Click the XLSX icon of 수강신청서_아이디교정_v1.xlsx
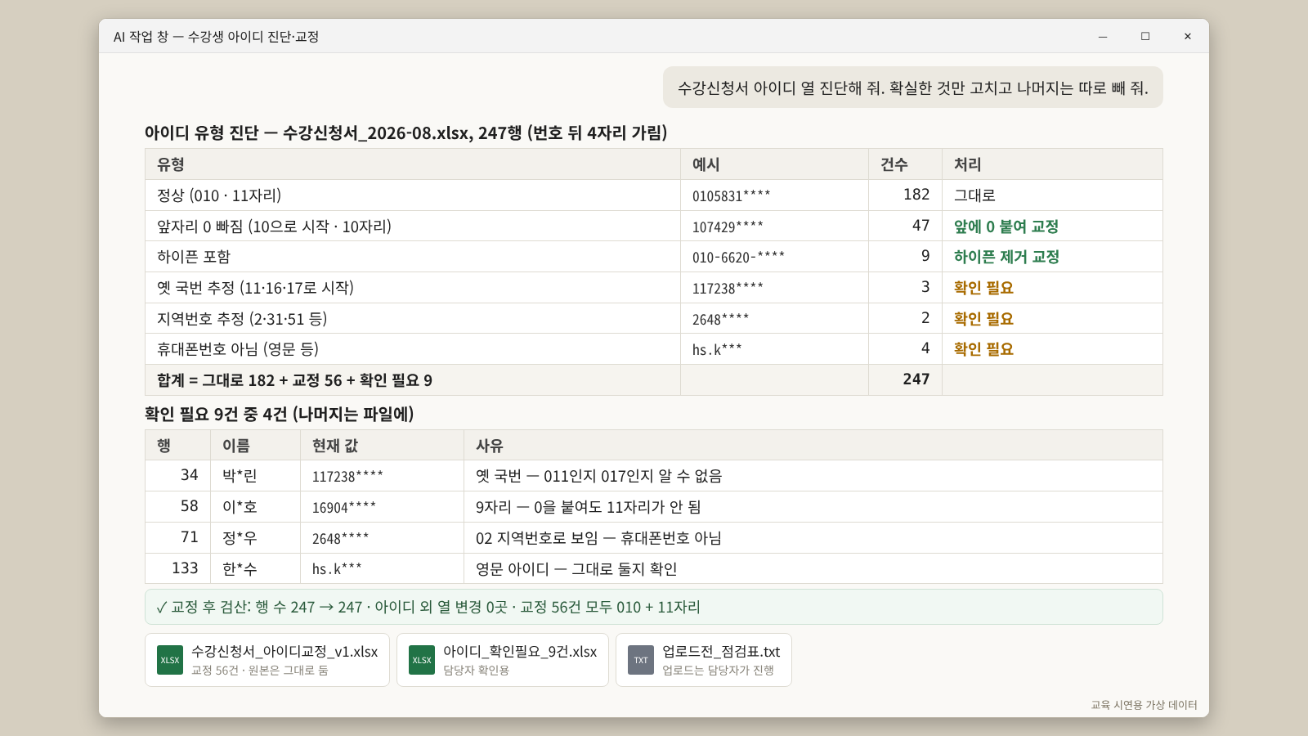 (x=170, y=660)
